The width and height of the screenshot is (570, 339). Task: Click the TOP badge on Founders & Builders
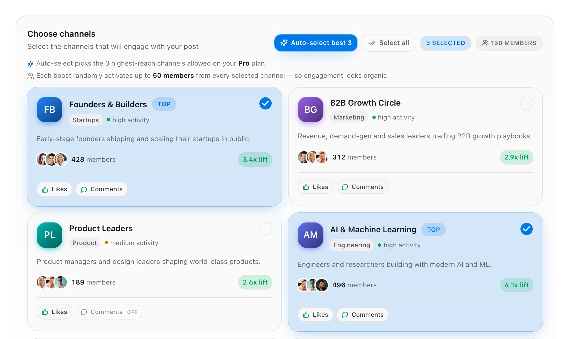click(x=164, y=104)
